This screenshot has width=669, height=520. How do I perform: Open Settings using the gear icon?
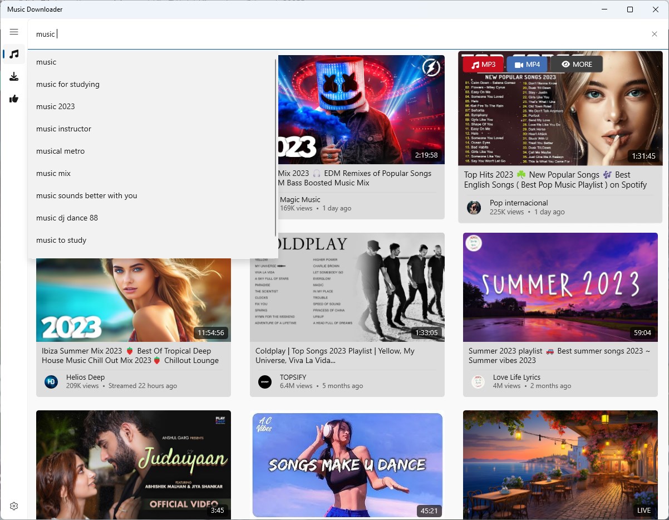point(14,506)
